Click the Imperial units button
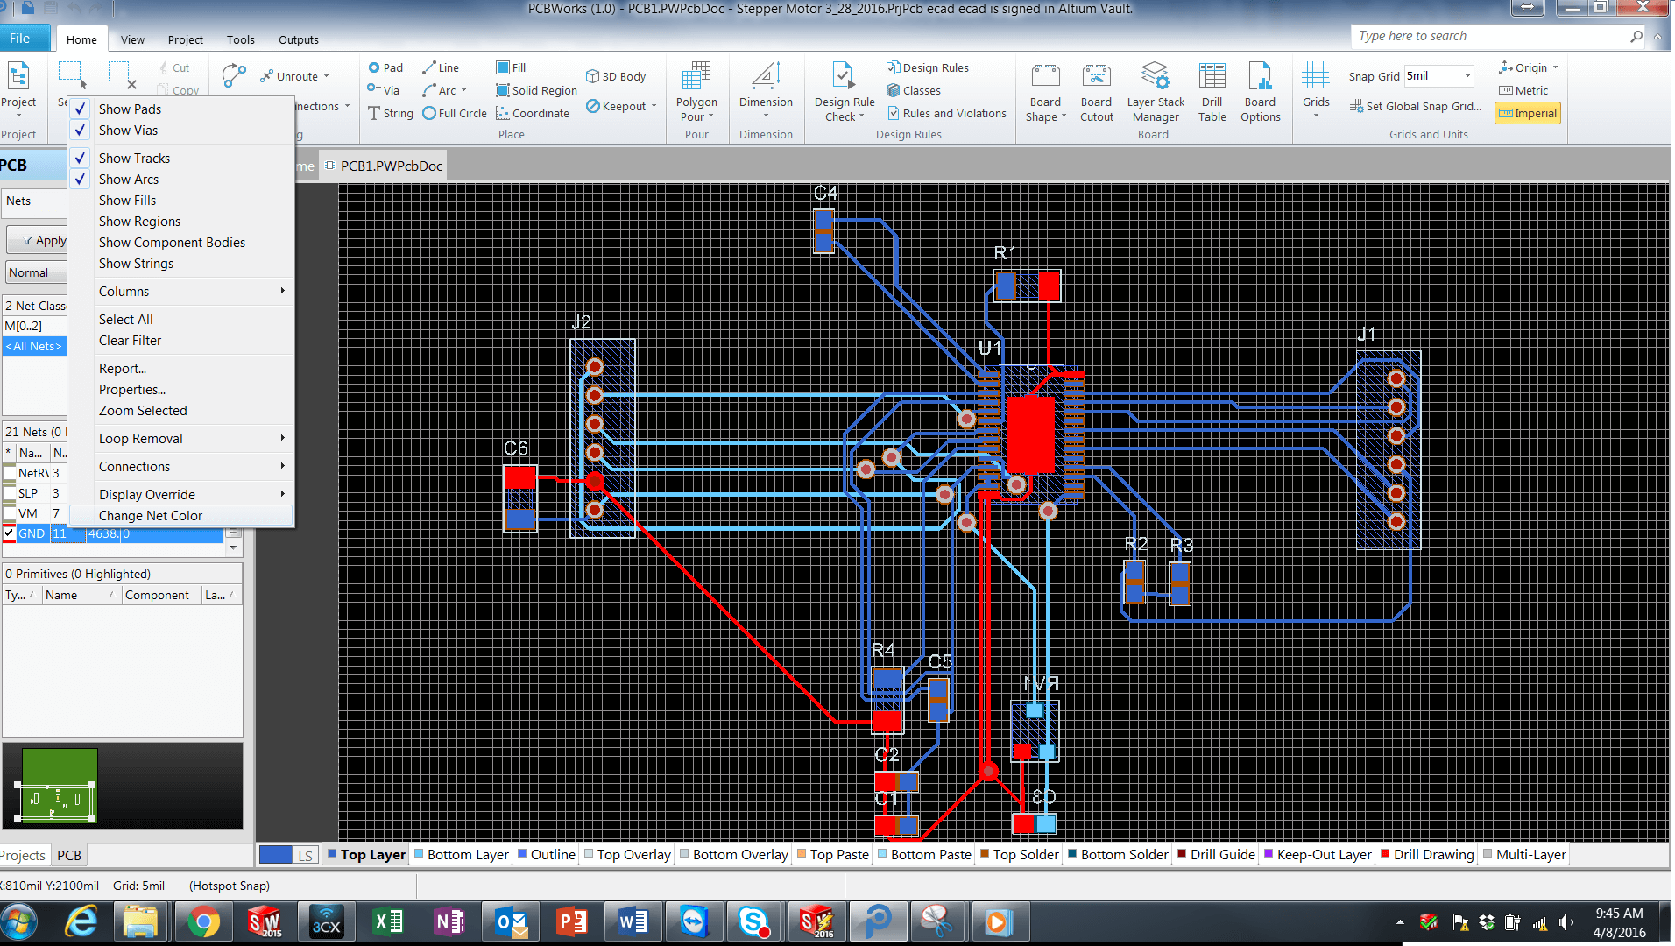Screen dimensions: 1675x946 coord(1527,113)
